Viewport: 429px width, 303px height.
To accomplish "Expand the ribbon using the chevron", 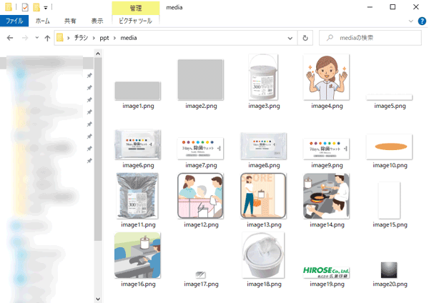I will pyautogui.click(x=410, y=21).
